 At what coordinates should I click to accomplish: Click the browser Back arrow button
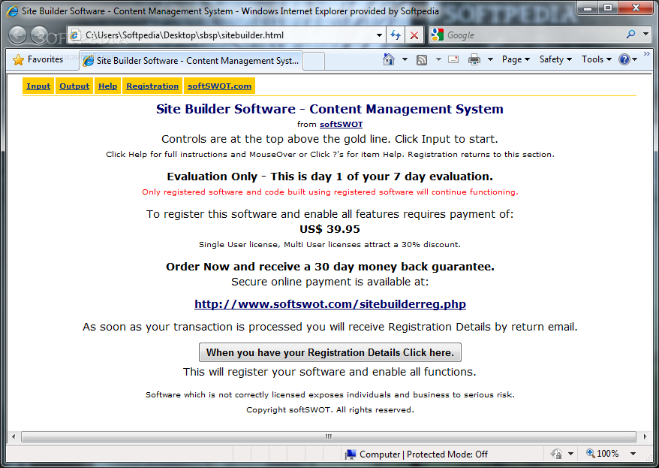(x=18, y=35)
